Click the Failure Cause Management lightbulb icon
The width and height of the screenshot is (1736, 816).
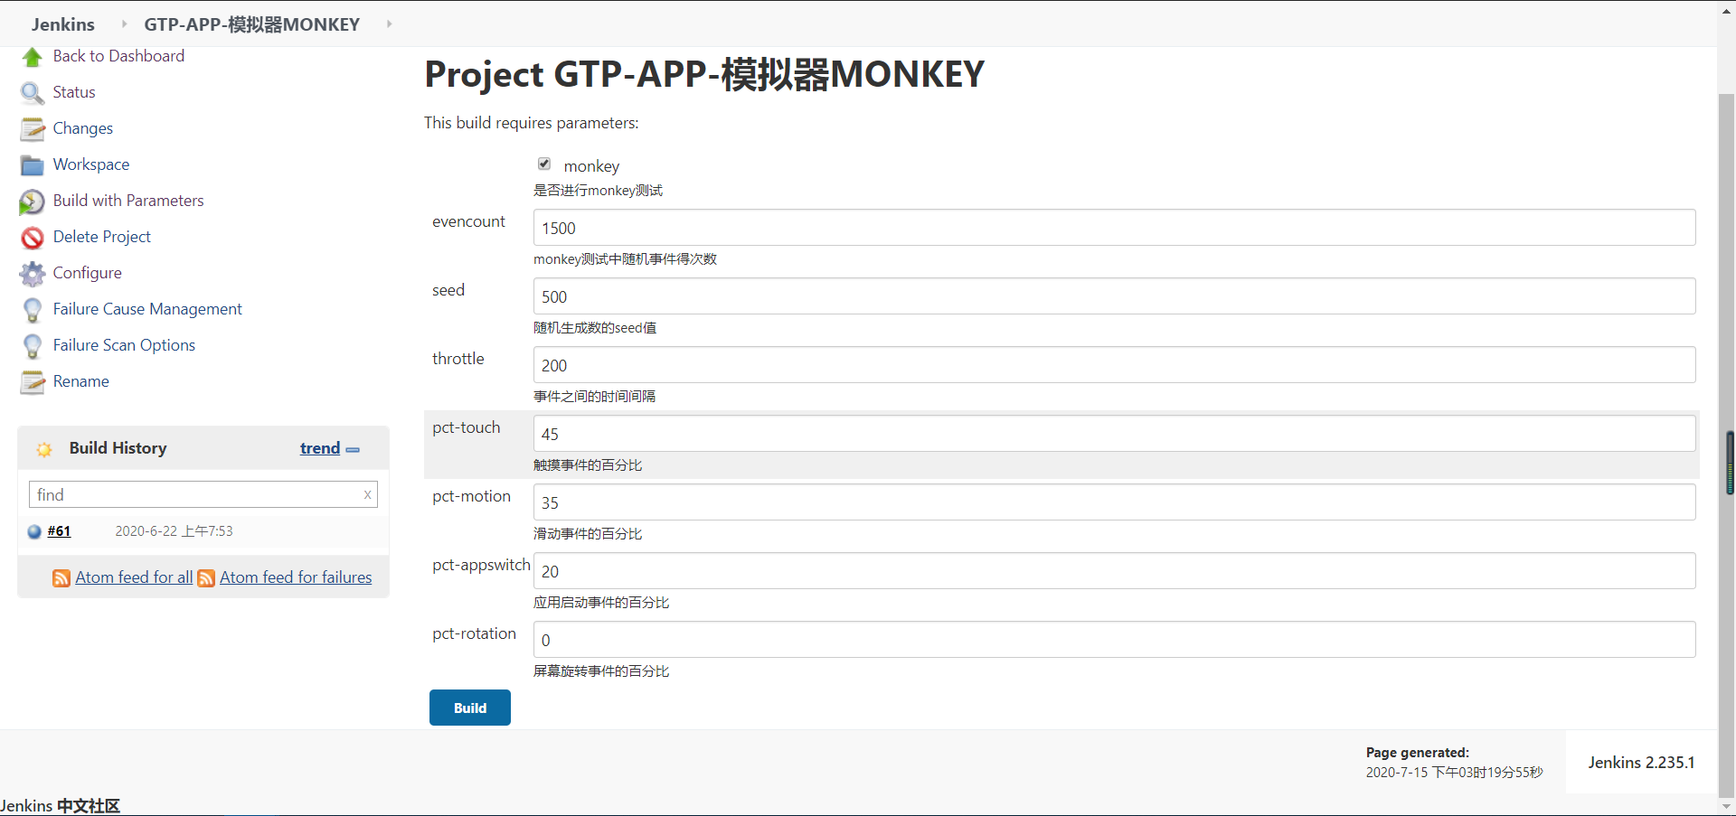pyautogui.click(x=33, y=310)
